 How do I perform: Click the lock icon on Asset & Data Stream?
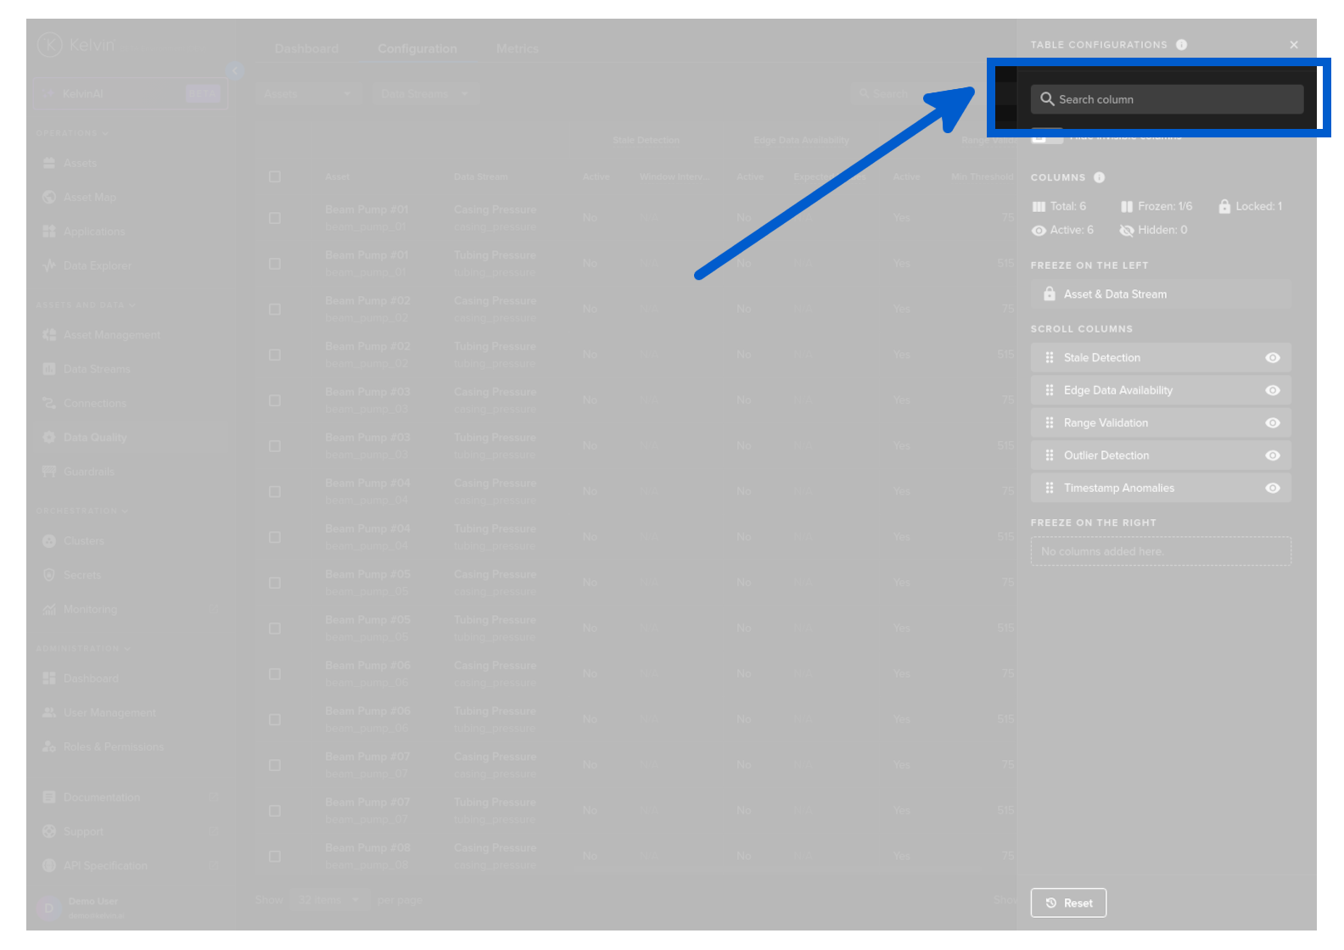[1049, 294]
